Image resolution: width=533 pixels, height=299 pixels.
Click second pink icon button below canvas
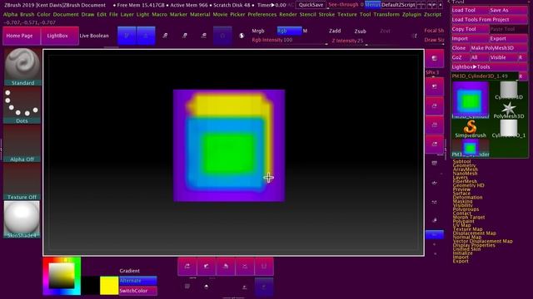(207, 267)
